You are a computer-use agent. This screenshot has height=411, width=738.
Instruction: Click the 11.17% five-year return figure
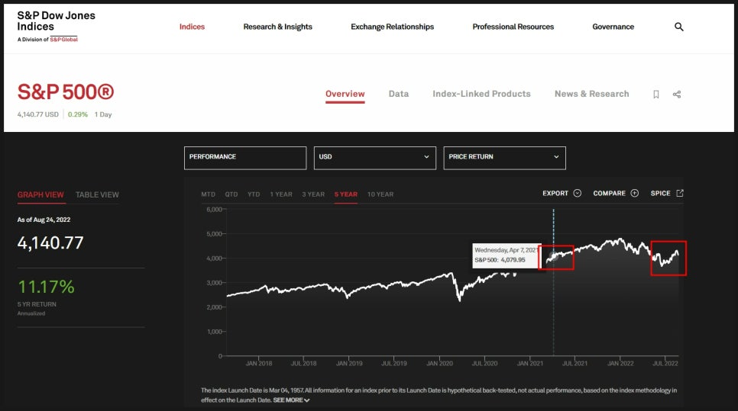point(46,287)
